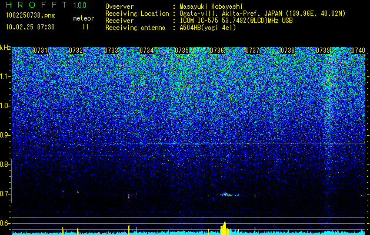This screenshot has height=235, width=370.
Task: Click the meteor label
Action: pos(84,18)
